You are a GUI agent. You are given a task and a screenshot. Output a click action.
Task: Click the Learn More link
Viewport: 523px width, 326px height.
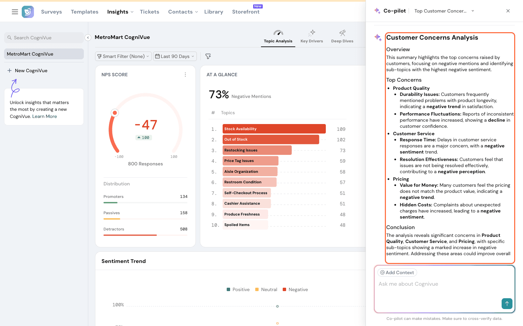pos(44,116)
